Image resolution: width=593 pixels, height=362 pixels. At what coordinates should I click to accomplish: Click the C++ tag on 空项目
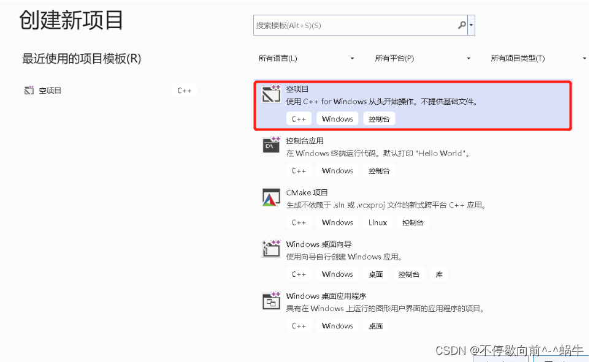[299, 118]
